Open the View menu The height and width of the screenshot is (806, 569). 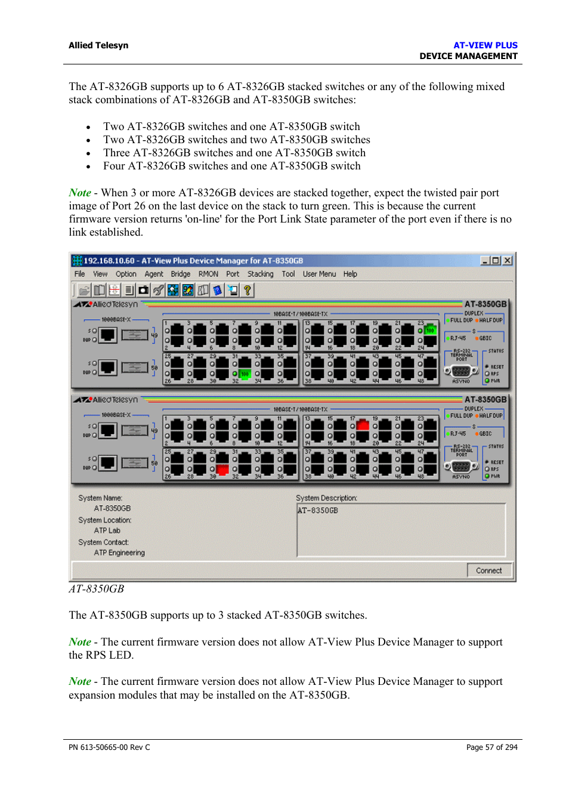pyautogui.click(x=100, y=274)
